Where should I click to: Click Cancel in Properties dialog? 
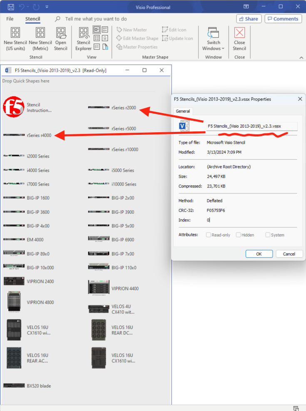click(289, 254)
